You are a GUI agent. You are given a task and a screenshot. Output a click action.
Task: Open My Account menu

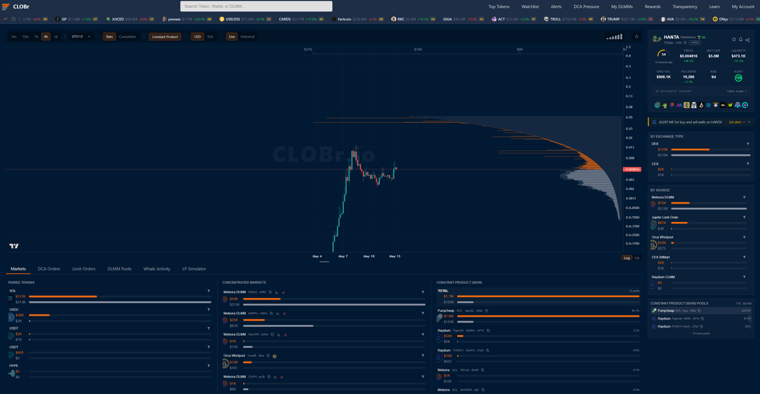point(743,6)
